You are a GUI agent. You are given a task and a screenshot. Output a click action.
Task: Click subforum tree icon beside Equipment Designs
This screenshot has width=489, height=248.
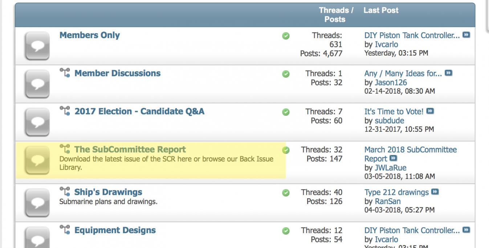point(65,230)
